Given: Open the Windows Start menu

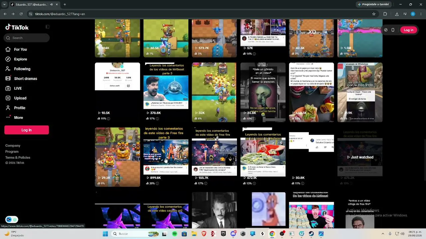Looking at the screenshot, I should pyautogui.click(x=105, y=234).
